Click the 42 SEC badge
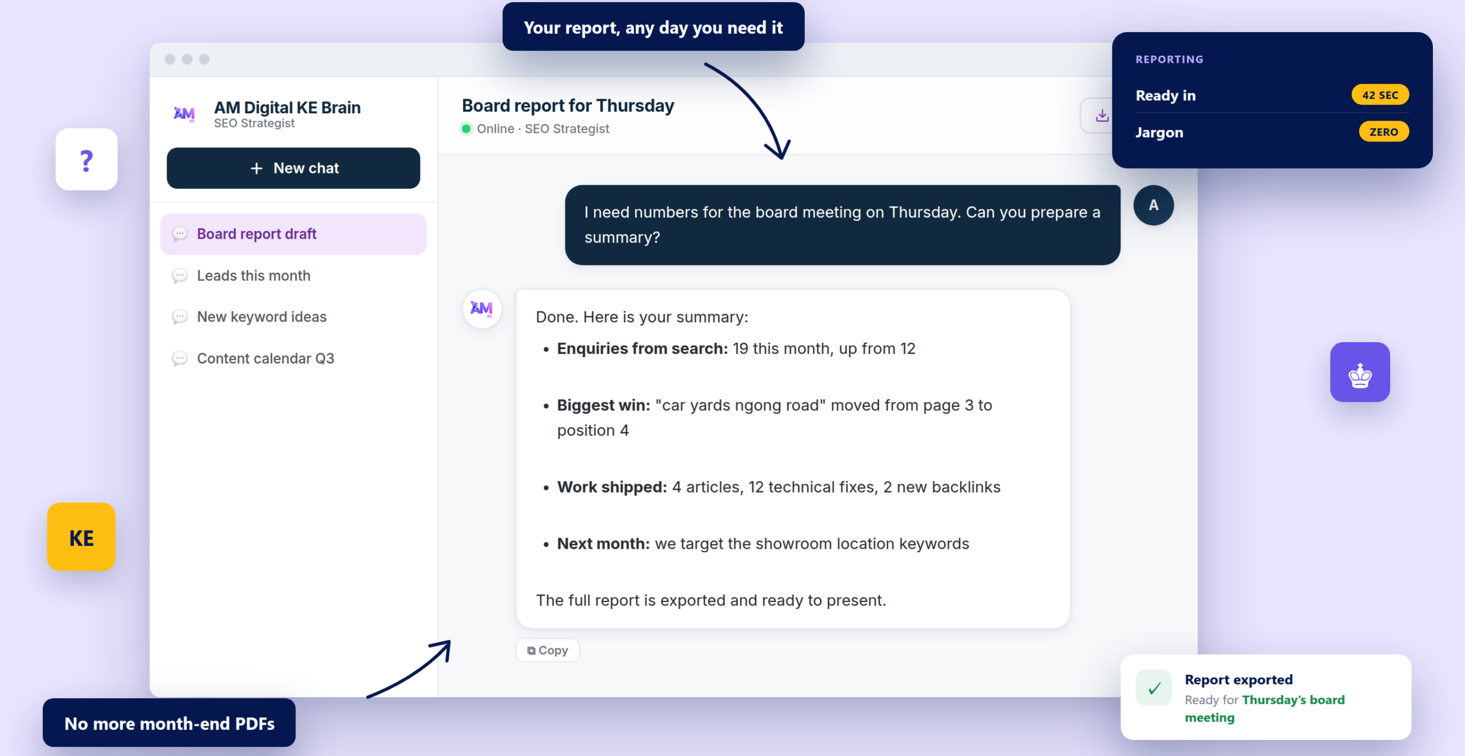This screenshot has width=1465, height=756. tap(1380, 95)
